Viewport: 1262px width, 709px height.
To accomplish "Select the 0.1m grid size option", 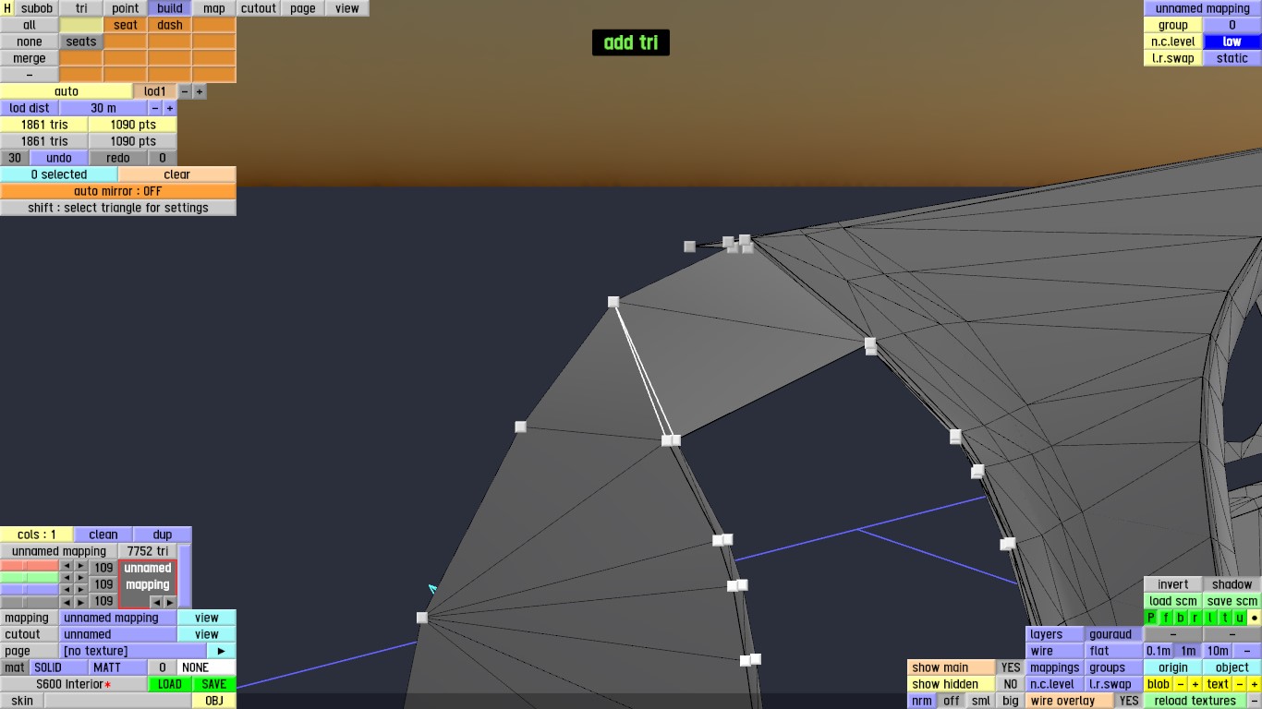I will (1159, 651).
